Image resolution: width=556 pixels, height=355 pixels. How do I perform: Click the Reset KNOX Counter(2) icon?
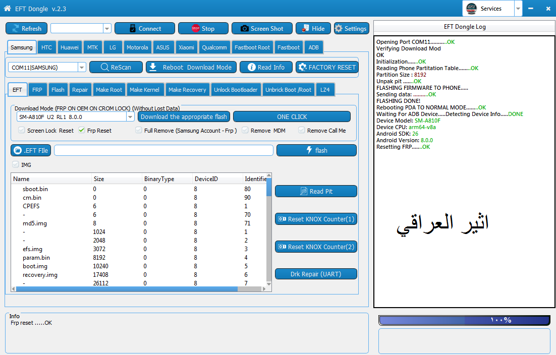(282, 247)
